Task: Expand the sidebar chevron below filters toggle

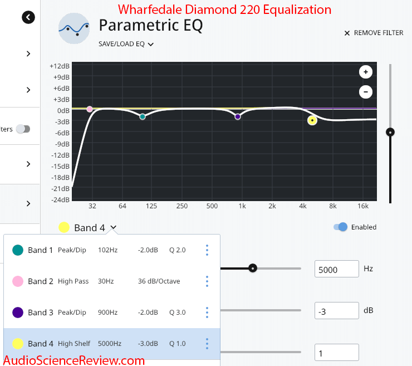Action: point(28,164)
